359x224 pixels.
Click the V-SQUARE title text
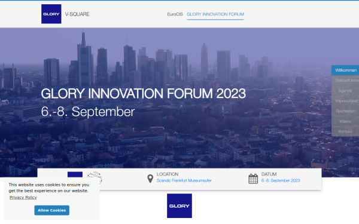click(x=77, y=14)
